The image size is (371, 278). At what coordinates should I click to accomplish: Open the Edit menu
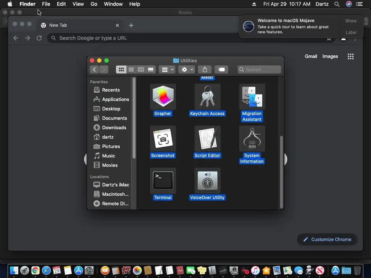coord(61,4)
